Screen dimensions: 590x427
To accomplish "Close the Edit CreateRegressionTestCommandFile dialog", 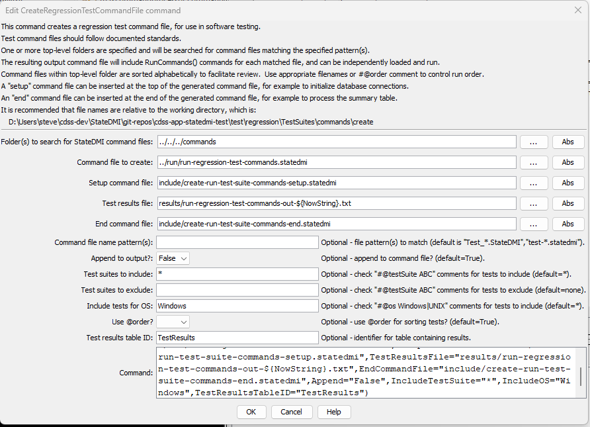I will tap(578, 10).
